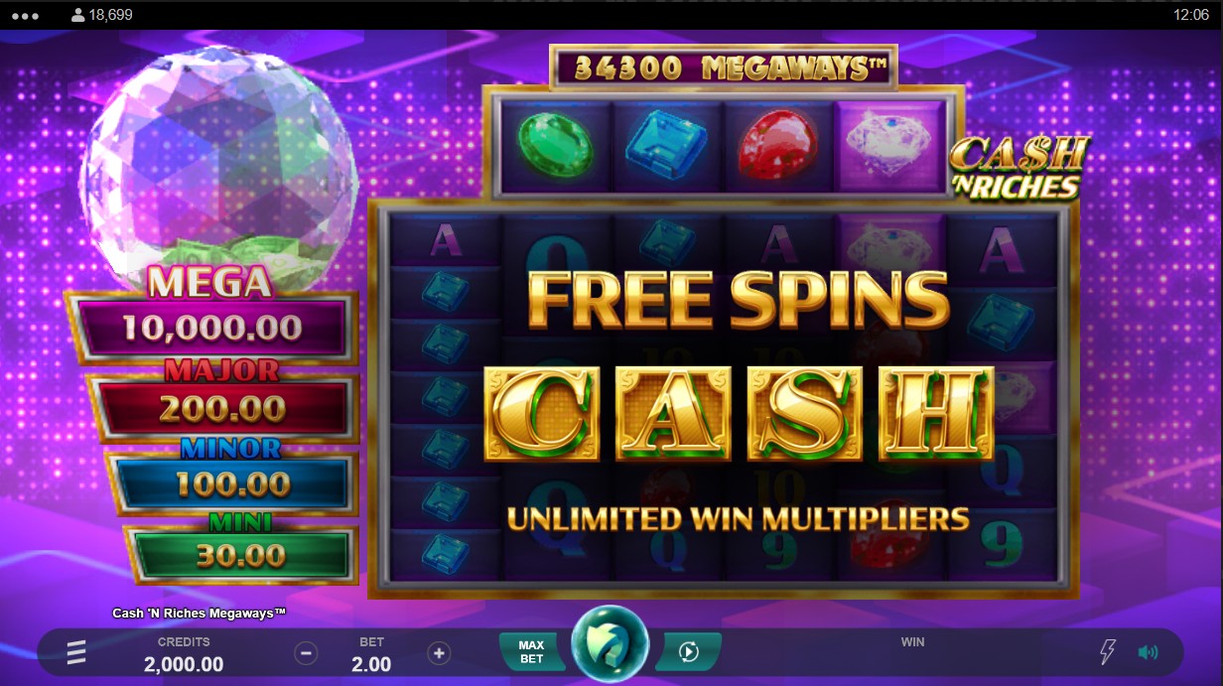The width and height of the screenshot is (1223, 686).
Task: Open the autoplay spin control
Action: click(688, 652)
